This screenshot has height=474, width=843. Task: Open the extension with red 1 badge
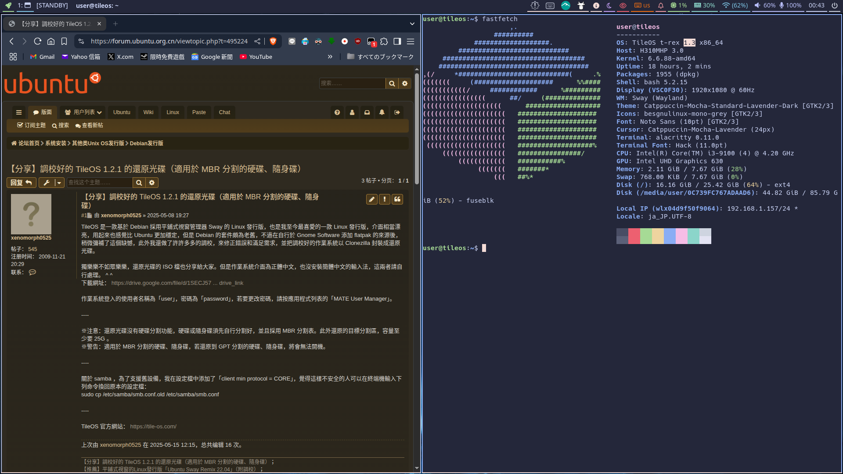[371, 42]
